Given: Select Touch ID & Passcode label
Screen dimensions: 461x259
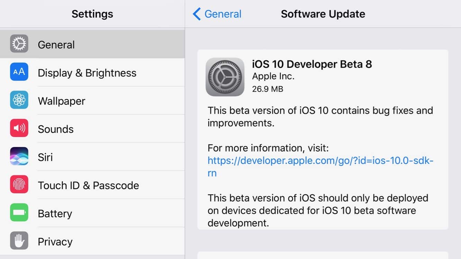Looking at the screenshot, I should tap(88, 185).
